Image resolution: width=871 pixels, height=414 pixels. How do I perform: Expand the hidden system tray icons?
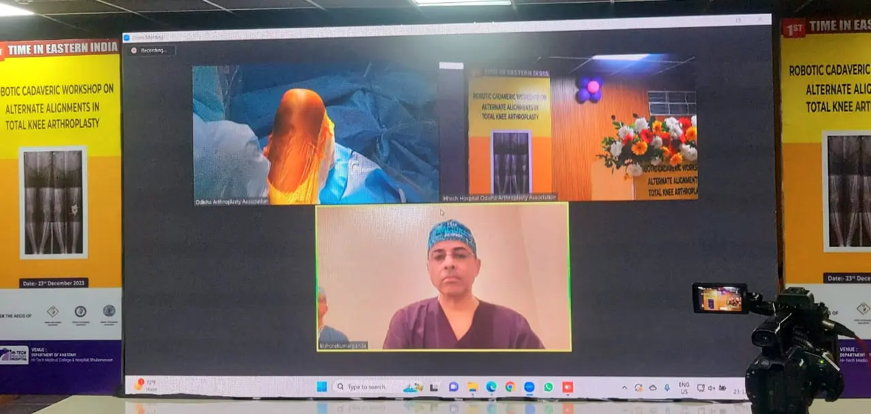point(625,387)
